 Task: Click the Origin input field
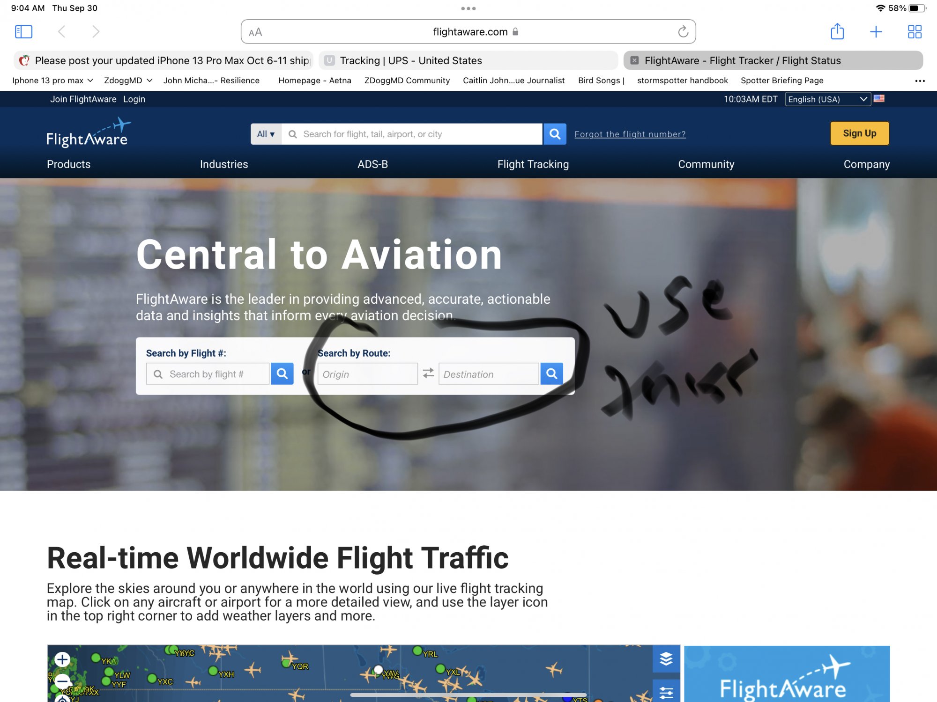click(x=367, y=374)
